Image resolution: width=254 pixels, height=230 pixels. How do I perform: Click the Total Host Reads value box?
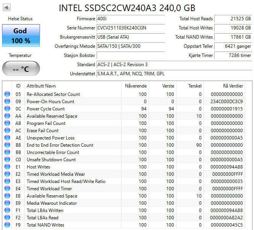click(233, 19)
